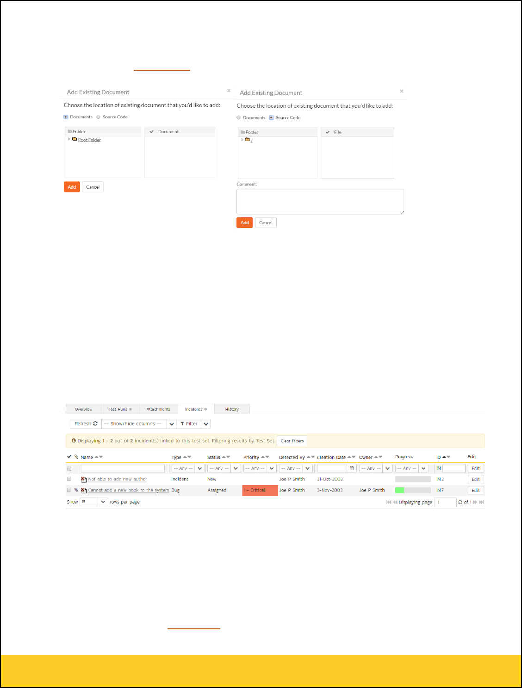The height and width of the screenshot is (688, 522).
Task: Sort the ID column descending with down arrow
Action: (448, 457)
